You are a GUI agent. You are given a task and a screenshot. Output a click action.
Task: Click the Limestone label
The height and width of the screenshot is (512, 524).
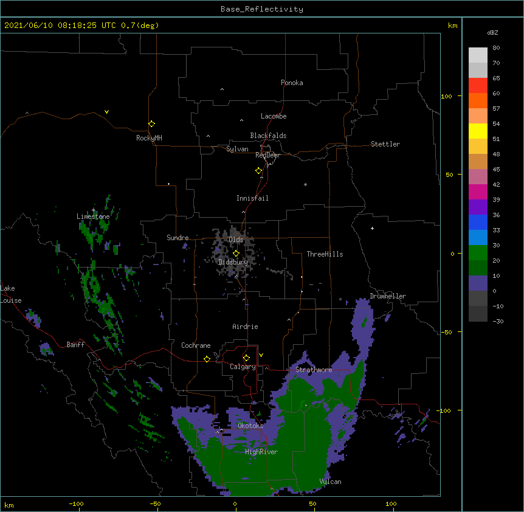[x=93, y=216]
